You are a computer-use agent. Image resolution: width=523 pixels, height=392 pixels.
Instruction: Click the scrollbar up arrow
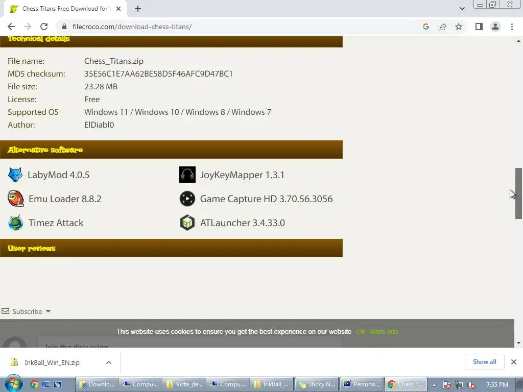[518, 41]
